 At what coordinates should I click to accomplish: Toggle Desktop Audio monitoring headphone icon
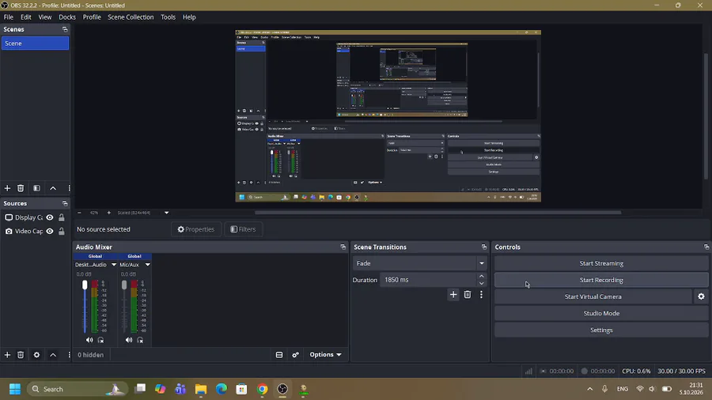[x=100, y=340]
